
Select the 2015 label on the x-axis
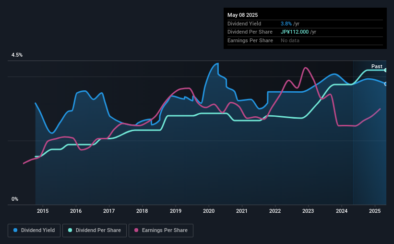point(43,211)
